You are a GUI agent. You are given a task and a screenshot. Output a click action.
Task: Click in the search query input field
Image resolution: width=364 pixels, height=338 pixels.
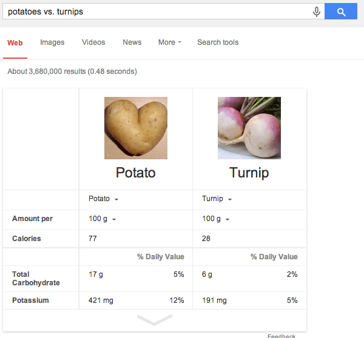[x=157, y=12]
